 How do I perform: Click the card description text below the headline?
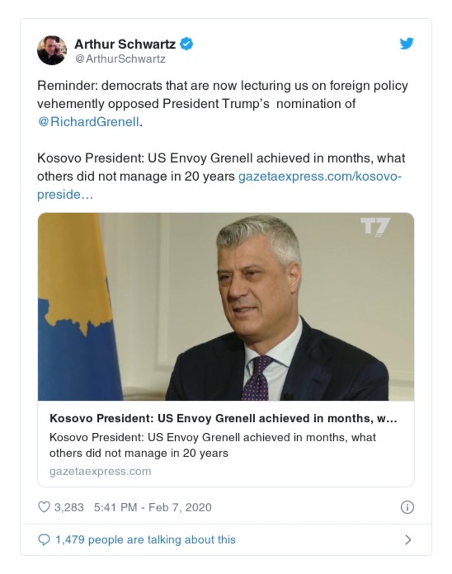pos(212,445)
